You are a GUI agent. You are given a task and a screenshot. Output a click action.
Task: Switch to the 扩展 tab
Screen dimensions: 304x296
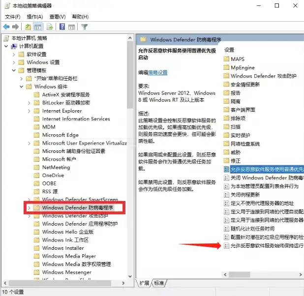(144, 283)
